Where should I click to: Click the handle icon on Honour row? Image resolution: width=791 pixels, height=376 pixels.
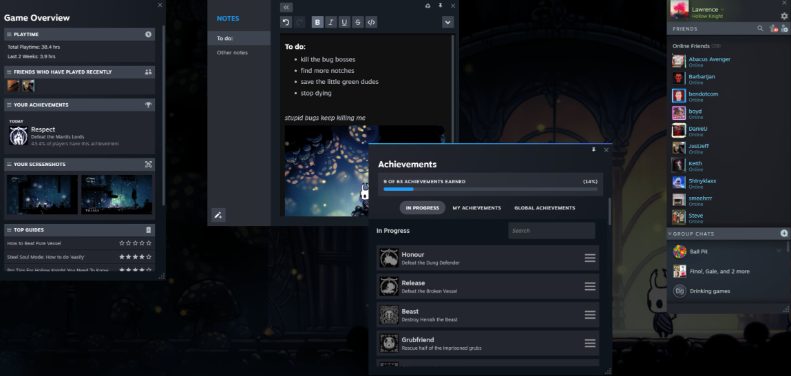click(x=590, y=258)
